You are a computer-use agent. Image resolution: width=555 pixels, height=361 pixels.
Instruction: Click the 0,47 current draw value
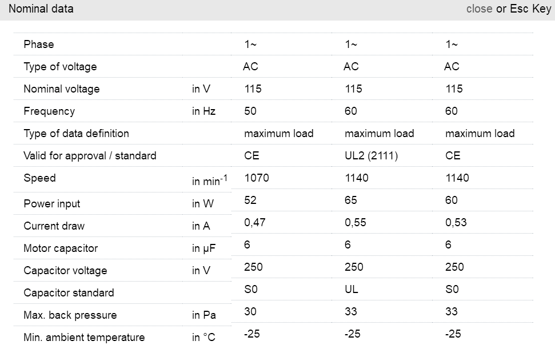(x=255, y=223)
